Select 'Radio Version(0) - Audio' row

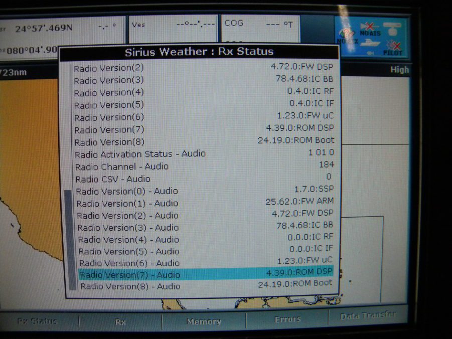click(x=205, y=191)
